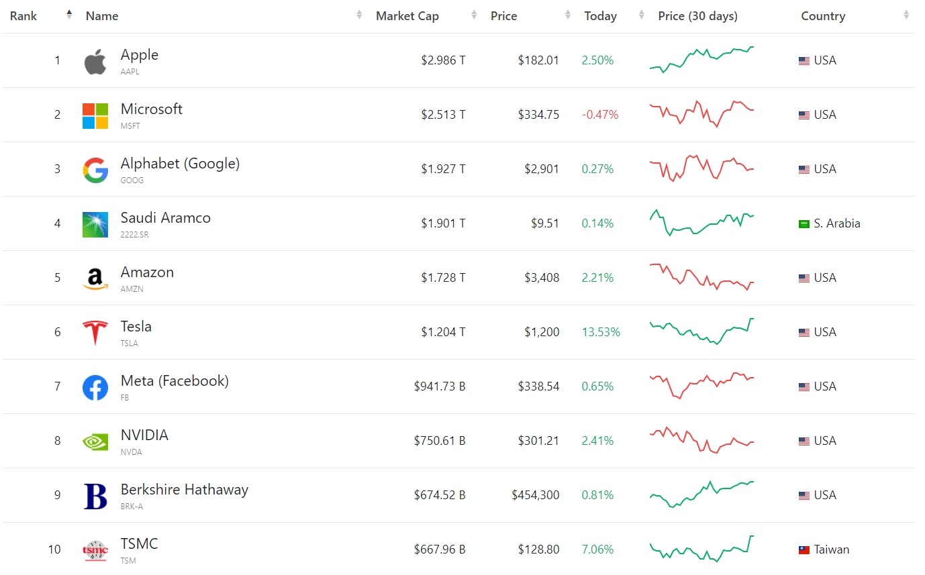Click the NVIDIA logo icon
This screenshot has height=575, width=925.
coord(95,441)
